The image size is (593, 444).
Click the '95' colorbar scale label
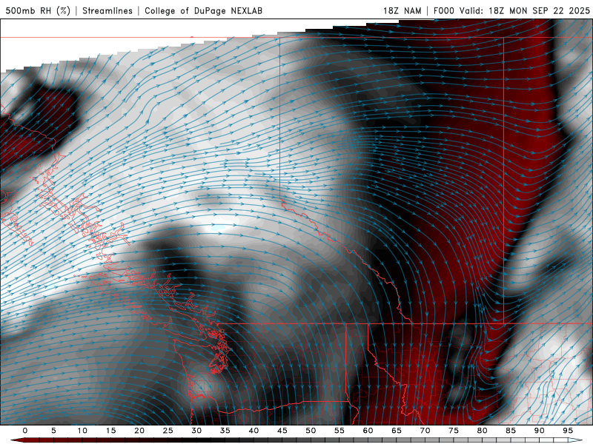tap(568, 431)
